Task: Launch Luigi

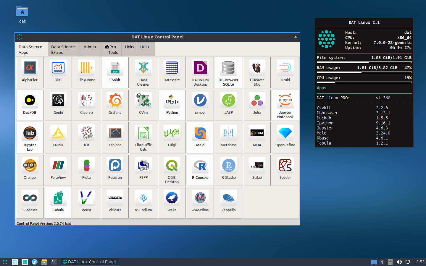Action: [x=172, y=138]
